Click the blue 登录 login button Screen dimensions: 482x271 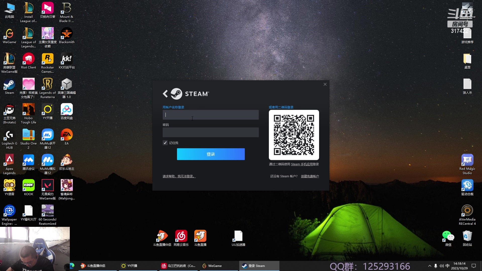[211, 154]
